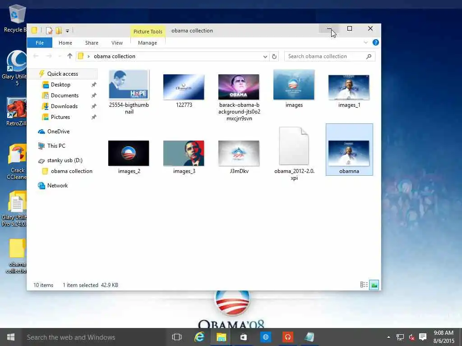Toggle the pin next to Downloads

point(94,106)
